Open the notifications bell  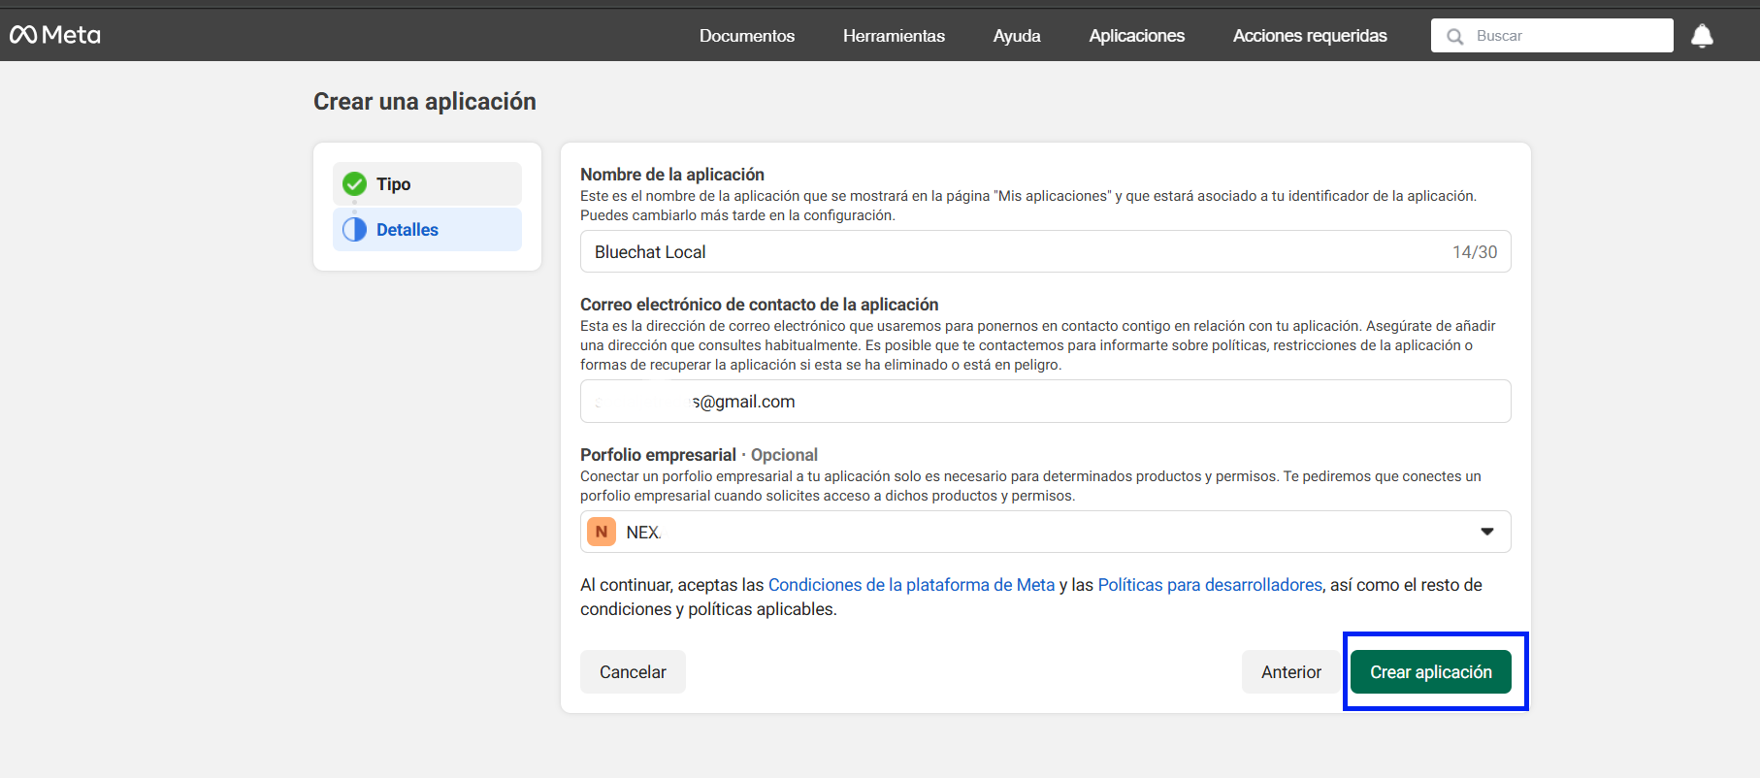(1702, 36)
